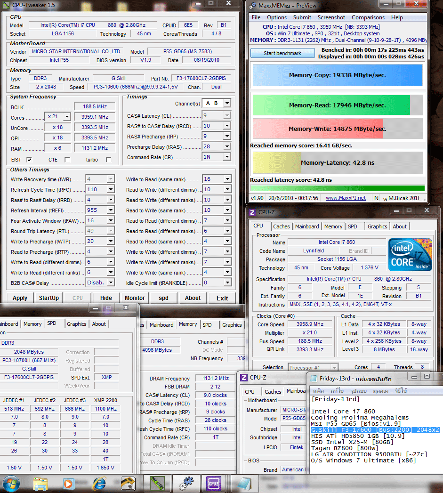Click the CPU-Tweaker title bar icon

pyautogui.click(x=6, y=5)
